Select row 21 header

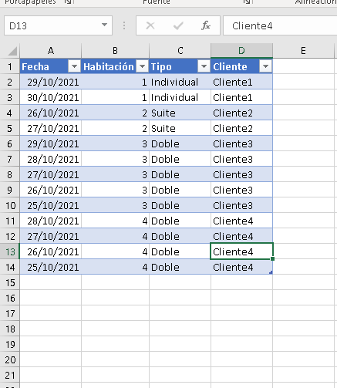10,375
